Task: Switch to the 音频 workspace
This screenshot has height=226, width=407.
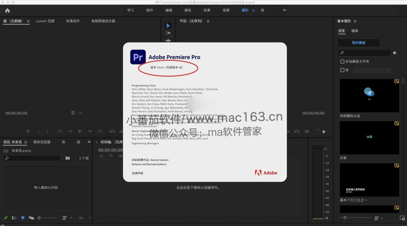Action: pyautogui.click(x=226, y=10)
